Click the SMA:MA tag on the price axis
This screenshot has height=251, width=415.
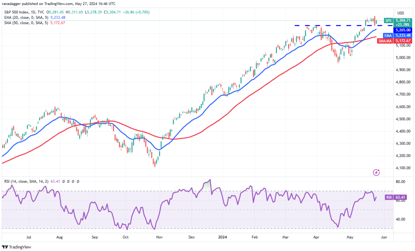(385, 41)
